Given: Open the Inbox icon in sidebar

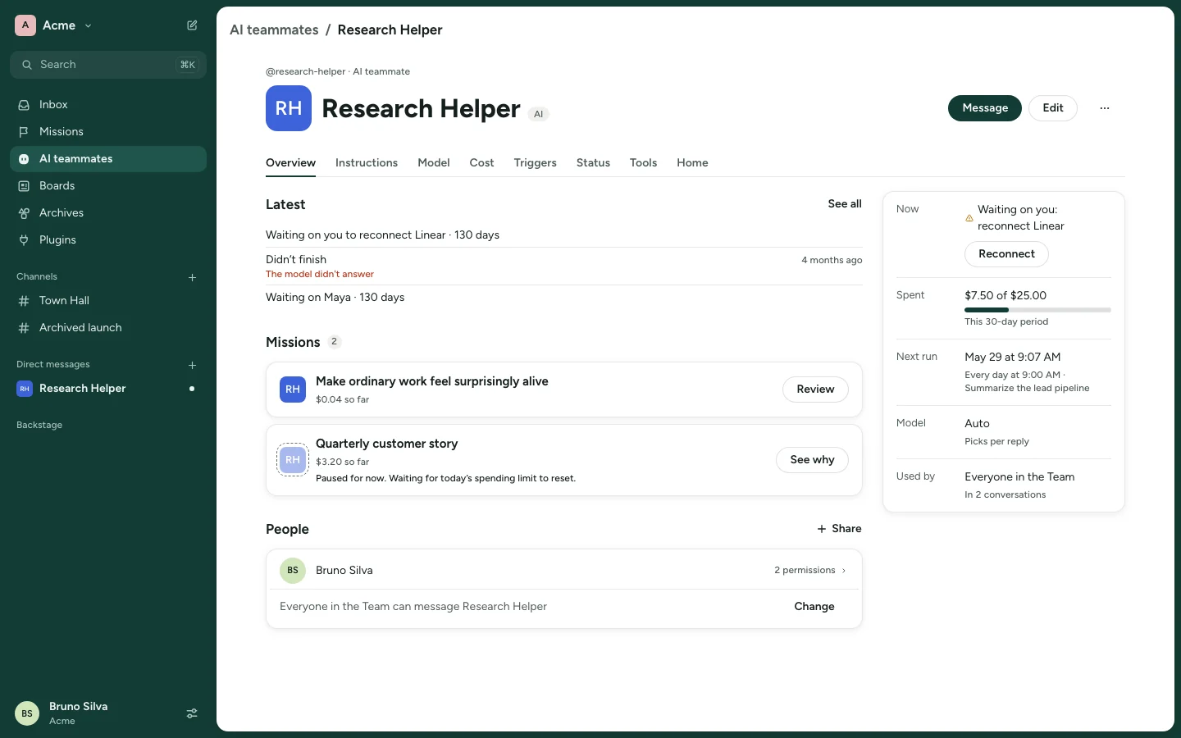Looking at the screenshot, I should 24,105.
